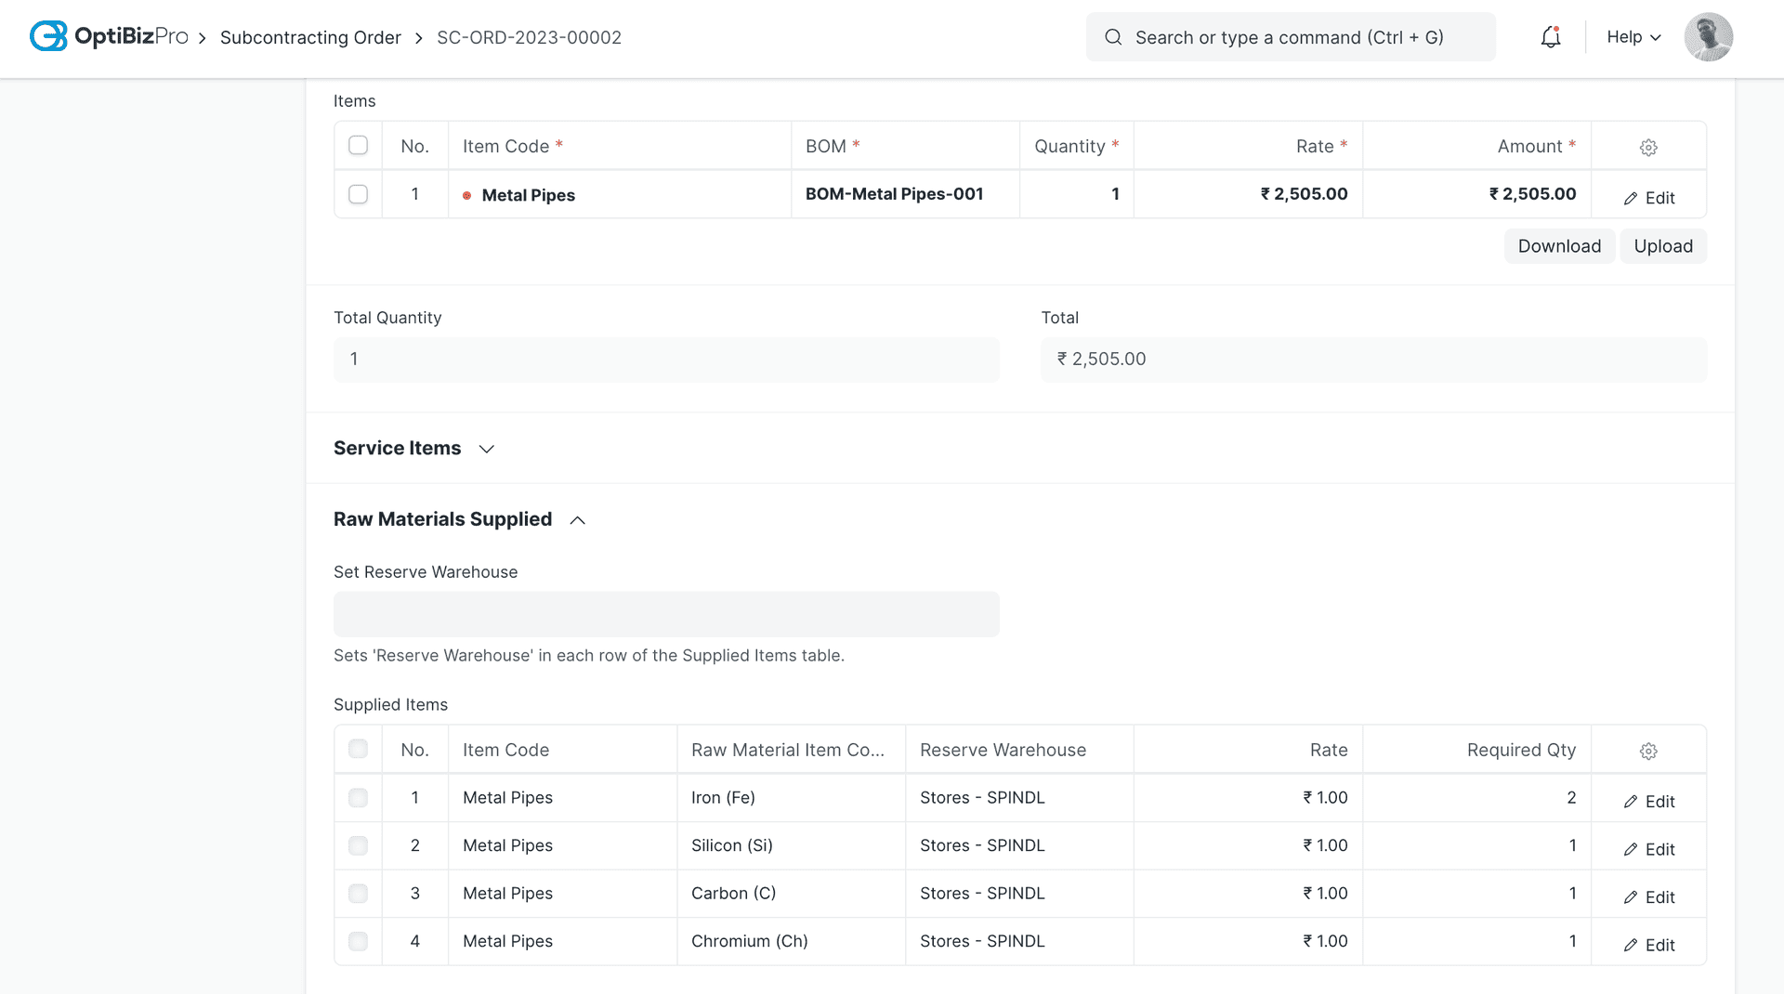
Task: Open Supplied Items table settings gear
Action: tap(1648, 751)
